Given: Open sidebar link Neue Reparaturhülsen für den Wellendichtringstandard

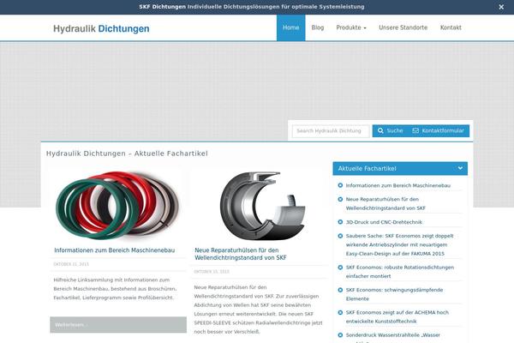Looking at the screenshot, I should (385, 203).
